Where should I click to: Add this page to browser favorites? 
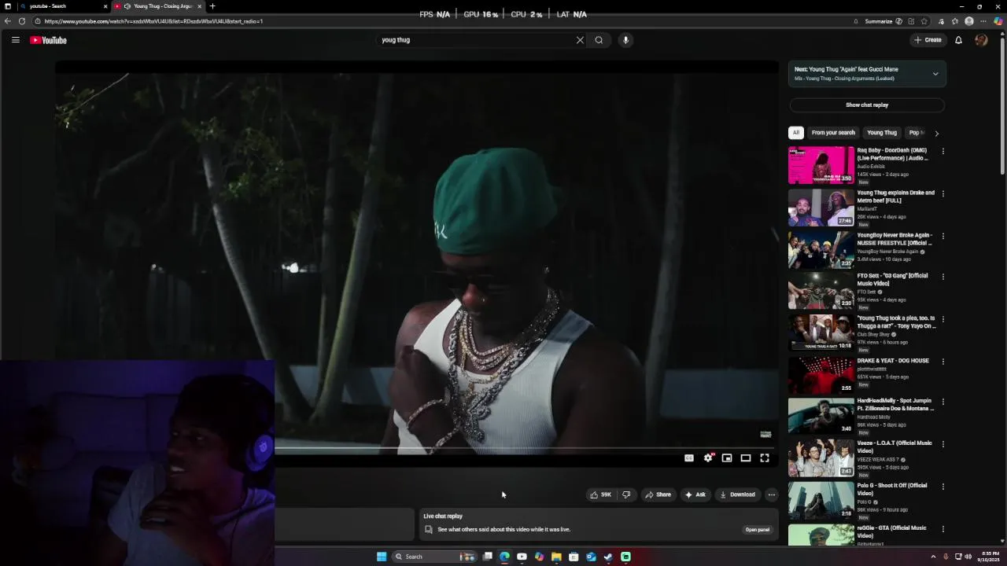click(924, 21)
